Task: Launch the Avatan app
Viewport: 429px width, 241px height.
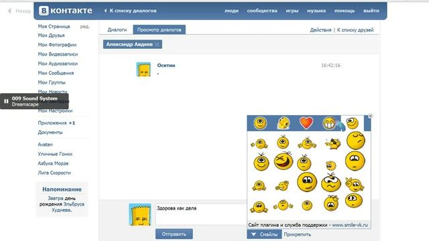Action: tap(45, 145)
